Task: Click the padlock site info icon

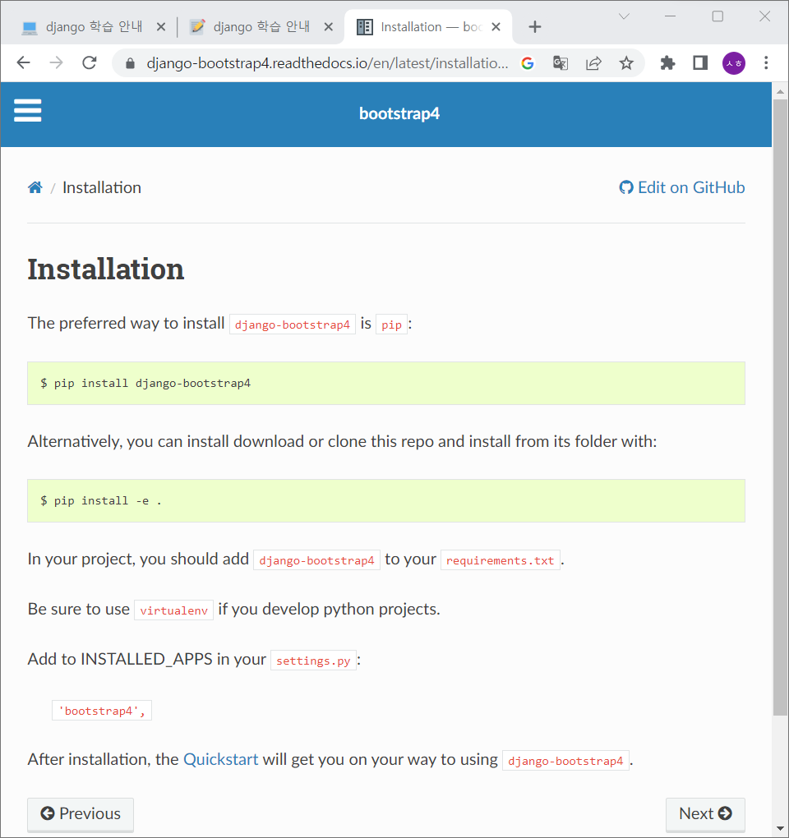Action: tap(129, 63)
